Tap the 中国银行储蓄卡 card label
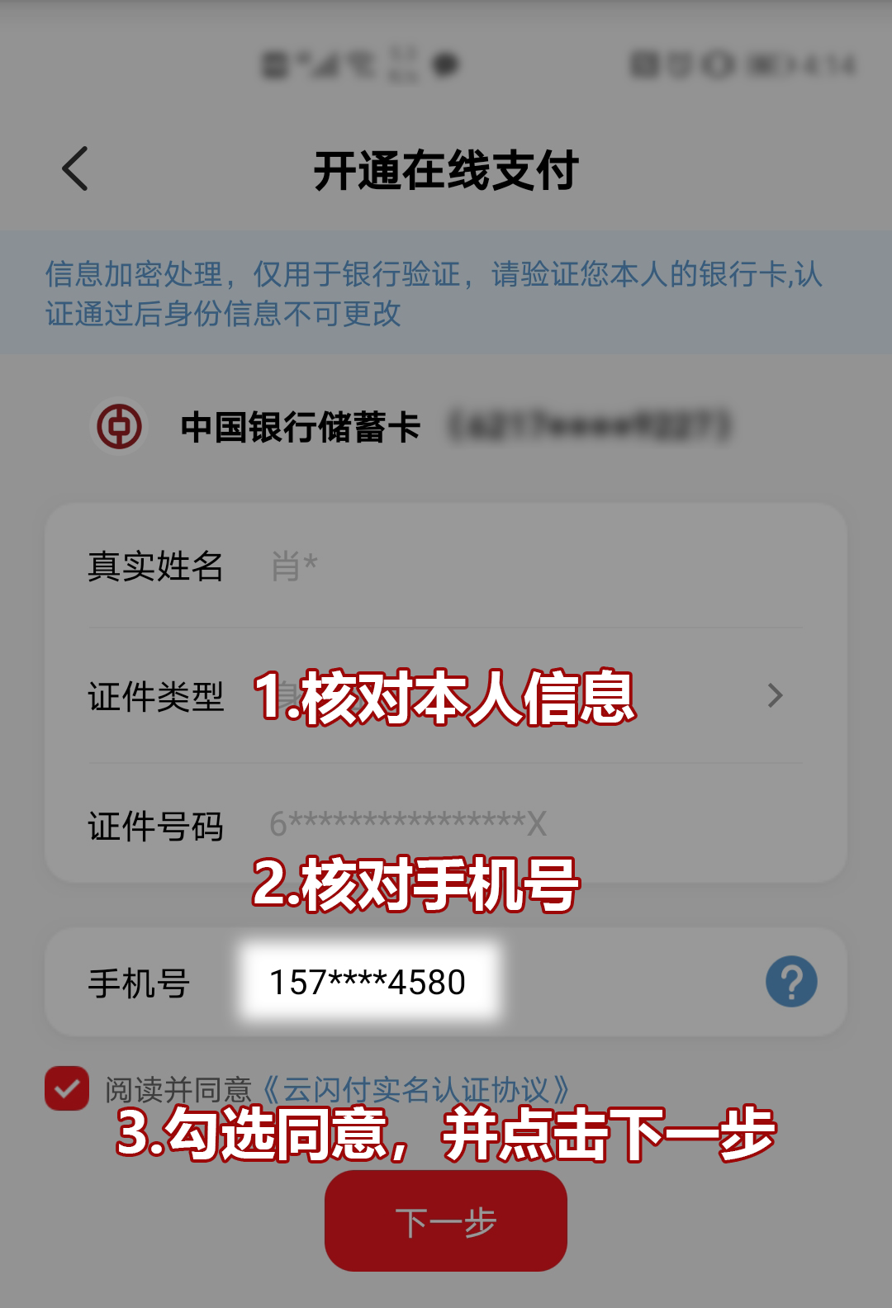The height and width of the screenshot is (1308, 892). pos(301,427)
